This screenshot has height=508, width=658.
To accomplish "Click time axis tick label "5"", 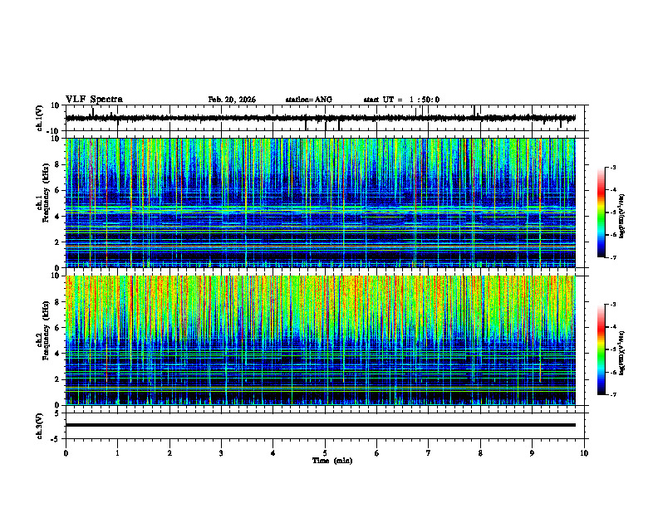I will pyautogui.click(x=325, y=453).
